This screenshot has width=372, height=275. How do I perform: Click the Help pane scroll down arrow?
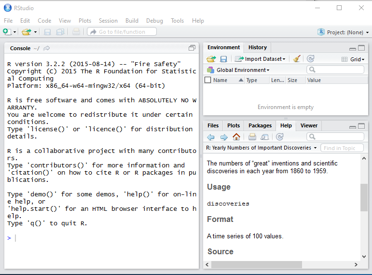coord(364,257)
